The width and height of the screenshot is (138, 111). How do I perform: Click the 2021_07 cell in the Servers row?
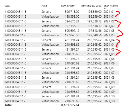[x=109, y=68]
